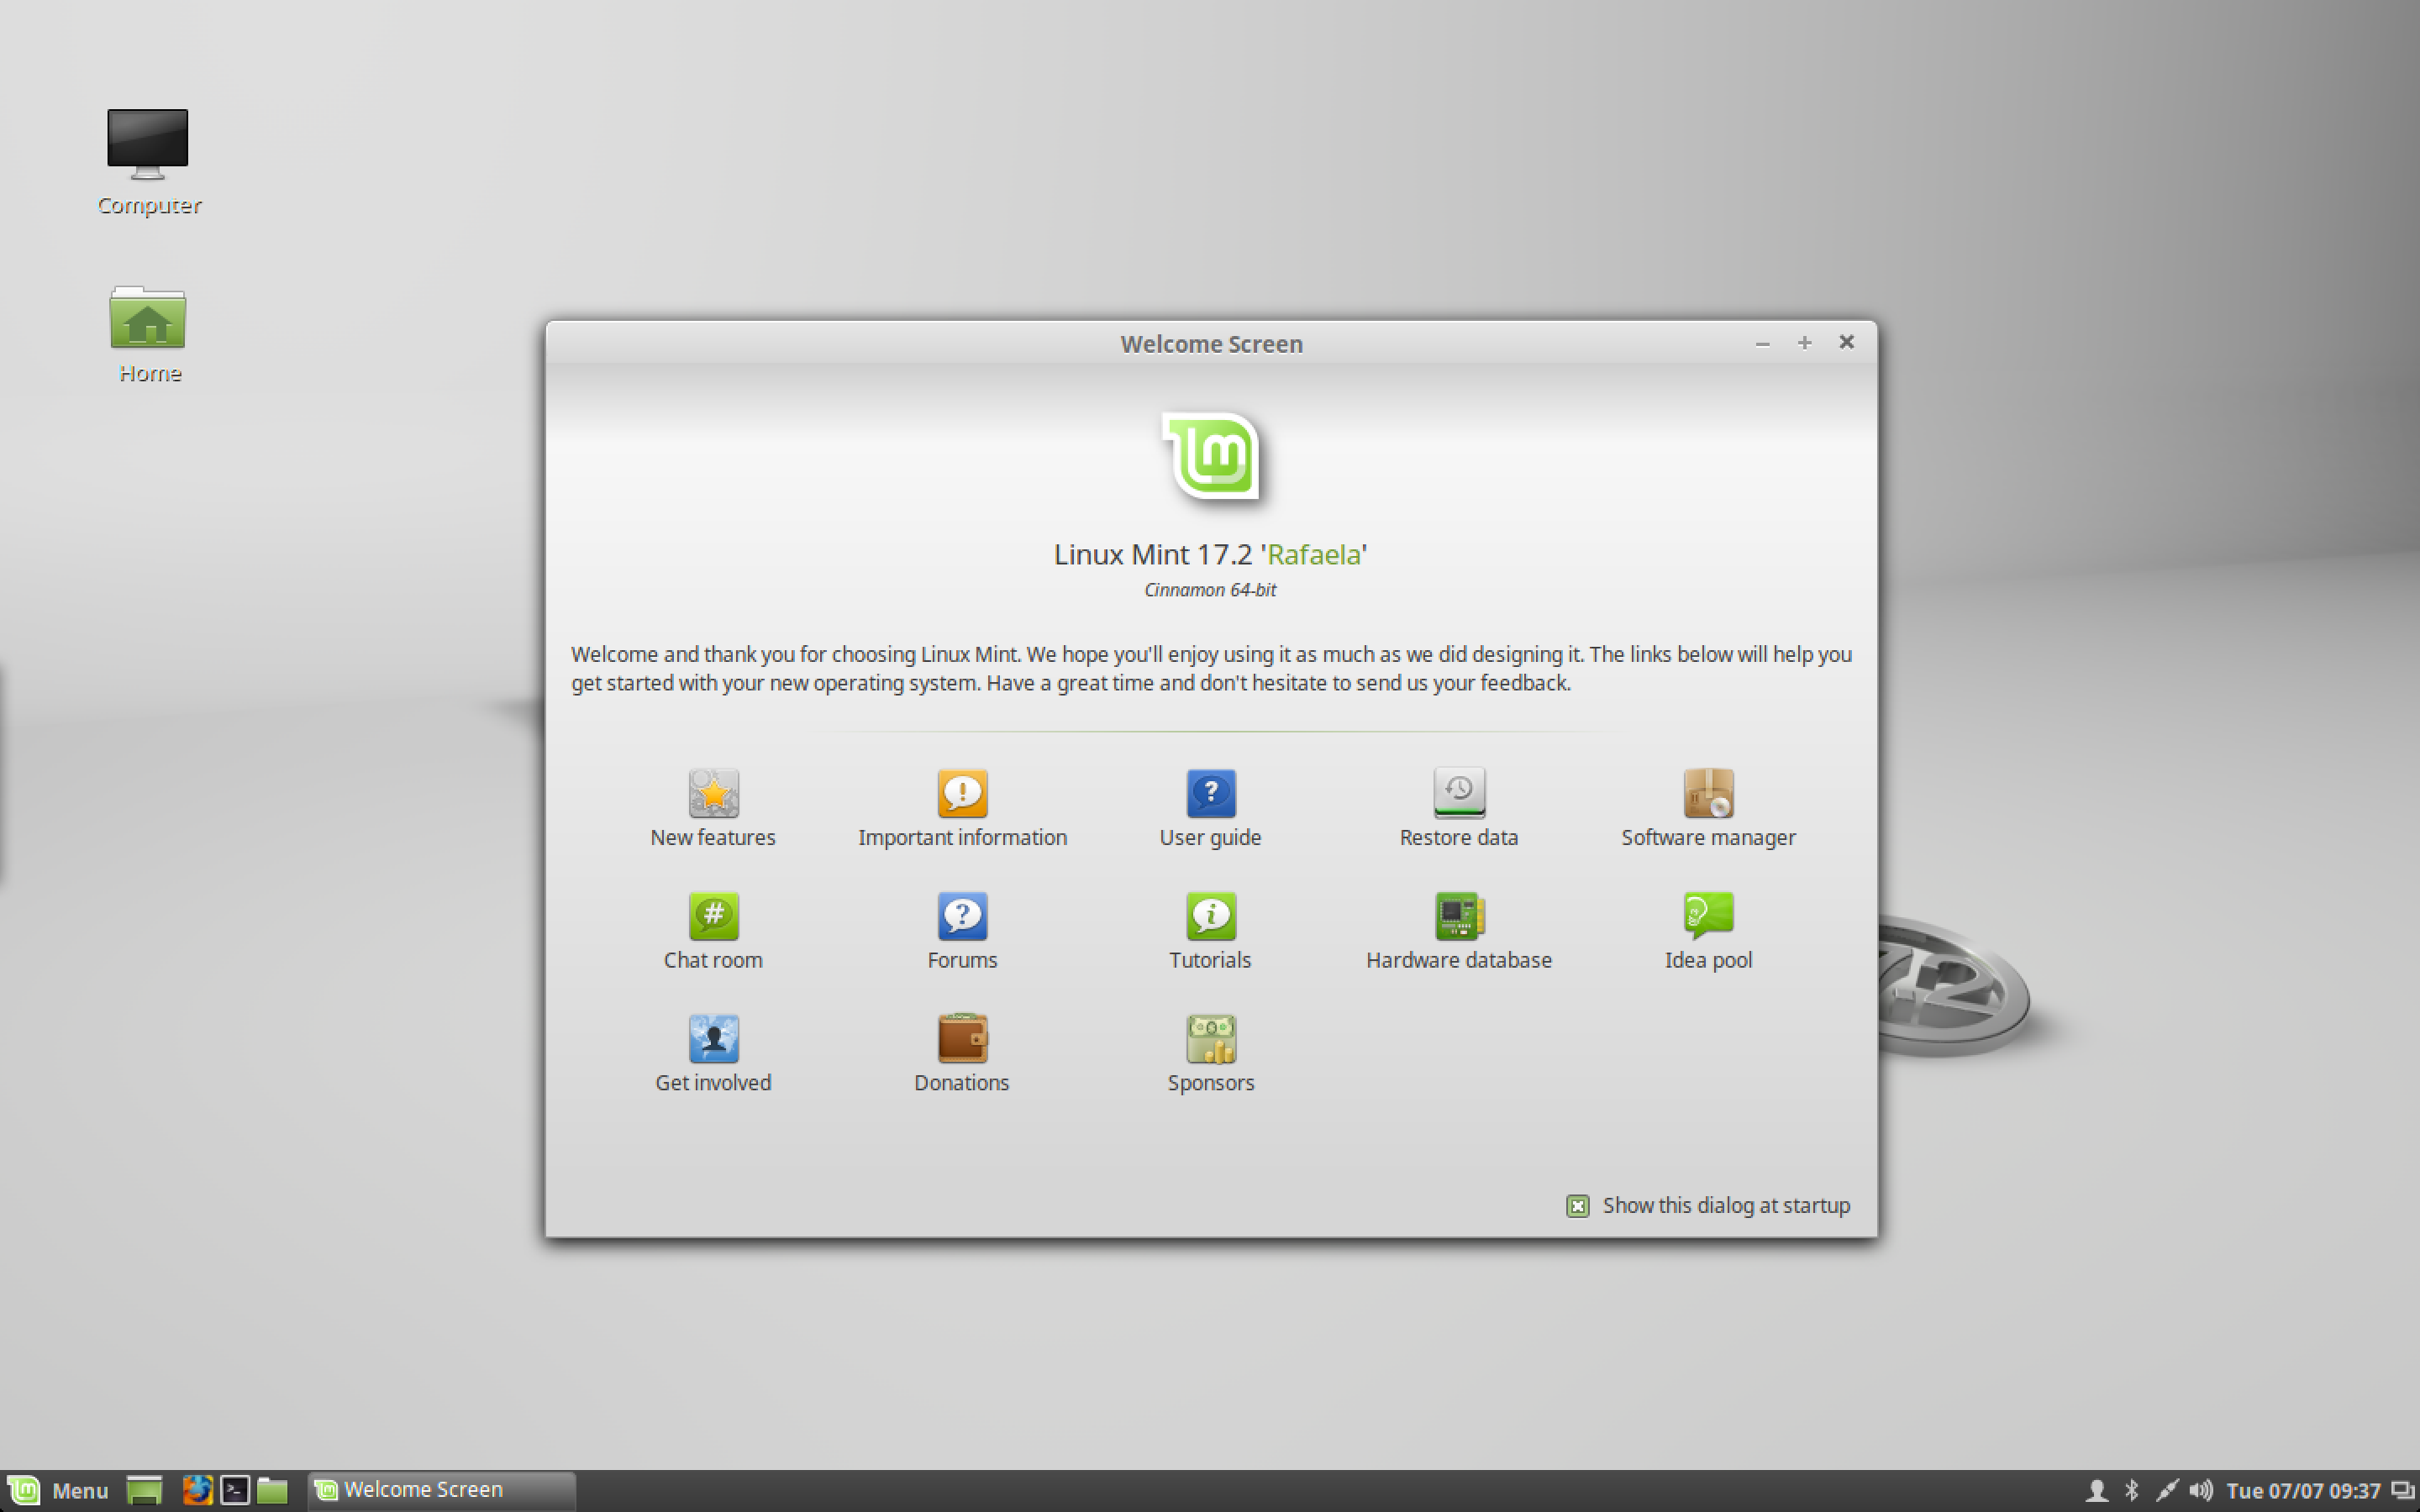Browse Idea pool submissions
The height and width of the screenshot is (1512, 2420).
click(1706, 928)
